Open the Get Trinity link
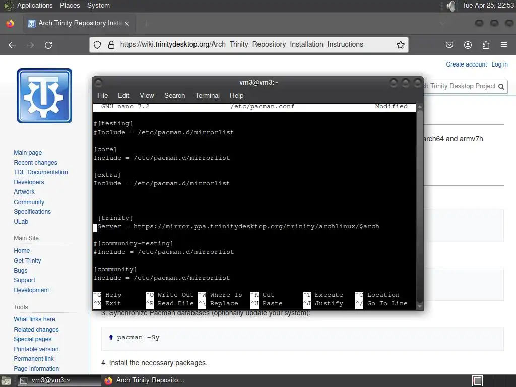The width and height of the screenshot is (516, 387). coord(27,261)
